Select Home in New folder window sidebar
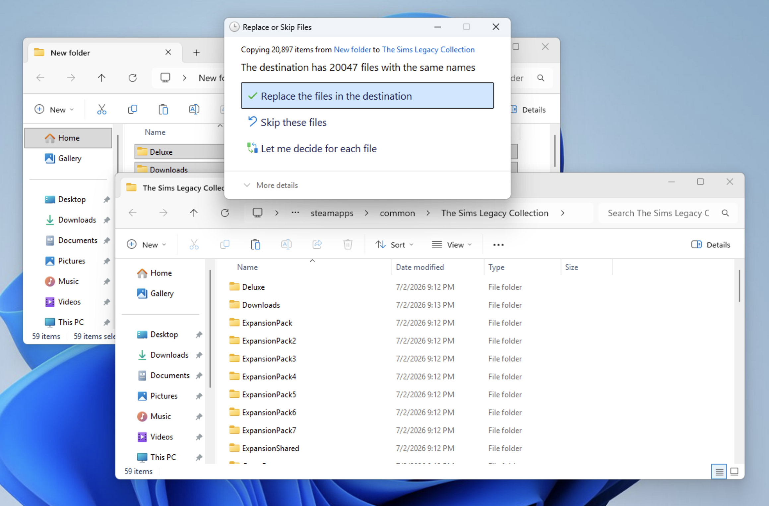 tap(68, 138)
